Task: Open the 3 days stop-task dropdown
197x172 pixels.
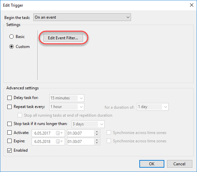Action: point(88,124)
